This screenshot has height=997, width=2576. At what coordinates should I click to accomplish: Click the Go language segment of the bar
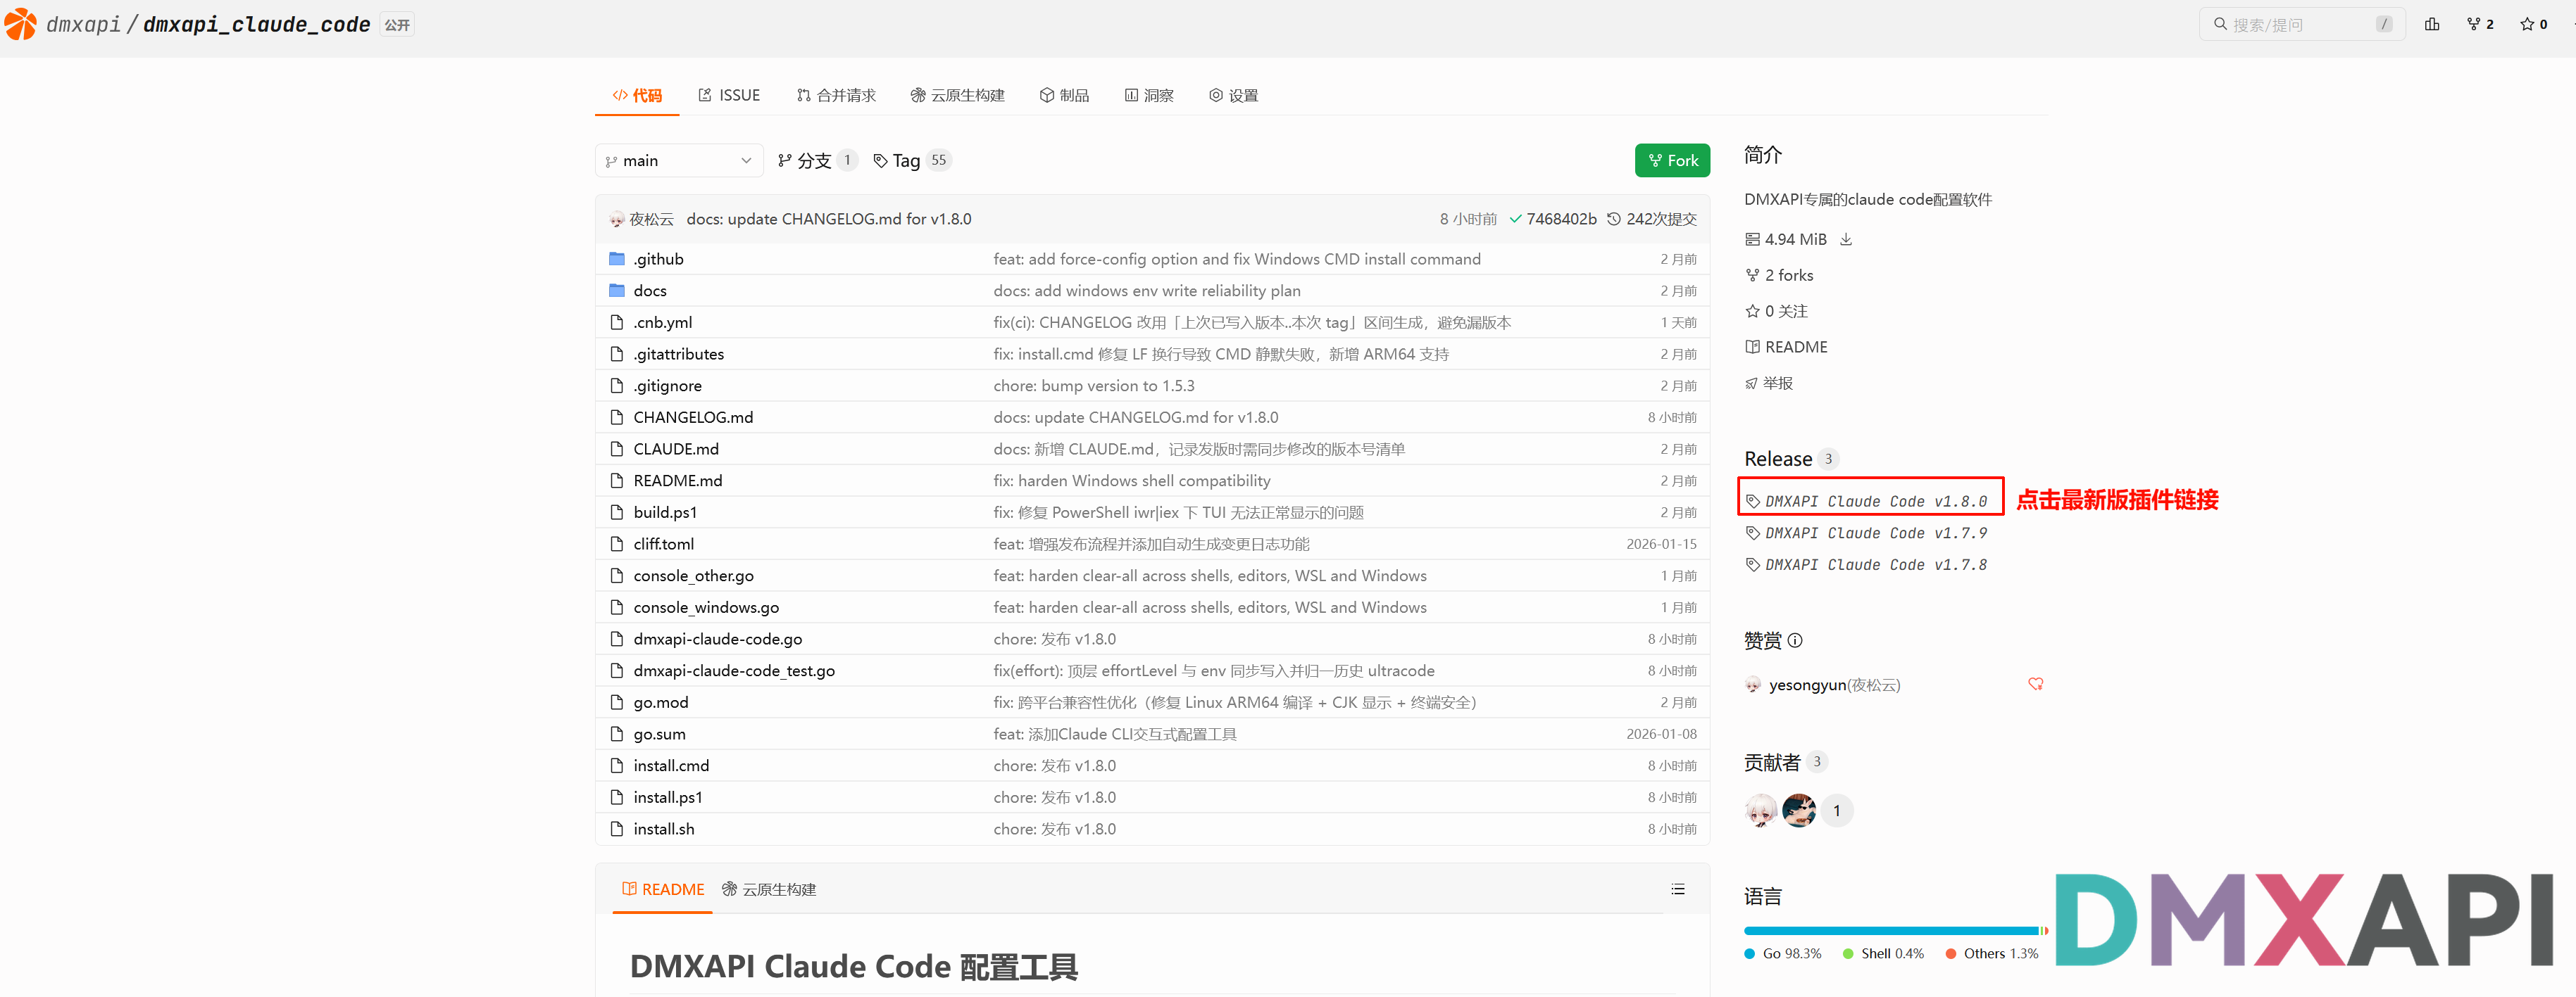[x=1892, y=931]
